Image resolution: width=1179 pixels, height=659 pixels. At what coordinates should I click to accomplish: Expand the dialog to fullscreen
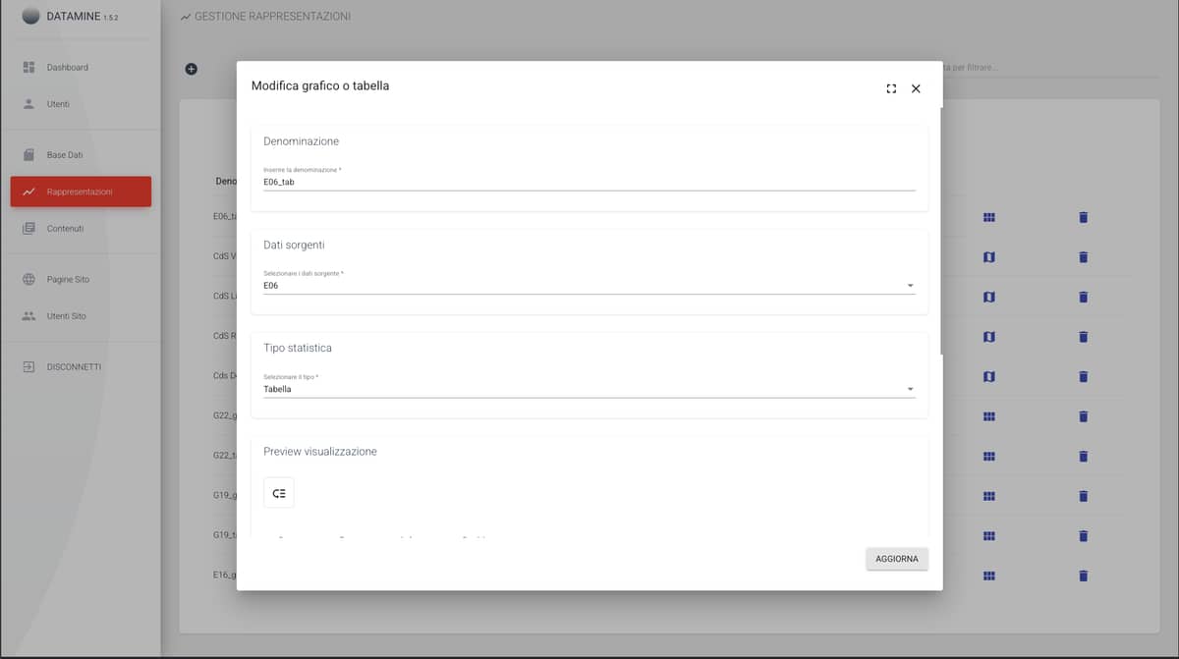pyautogui.click(x=891, y=88)
